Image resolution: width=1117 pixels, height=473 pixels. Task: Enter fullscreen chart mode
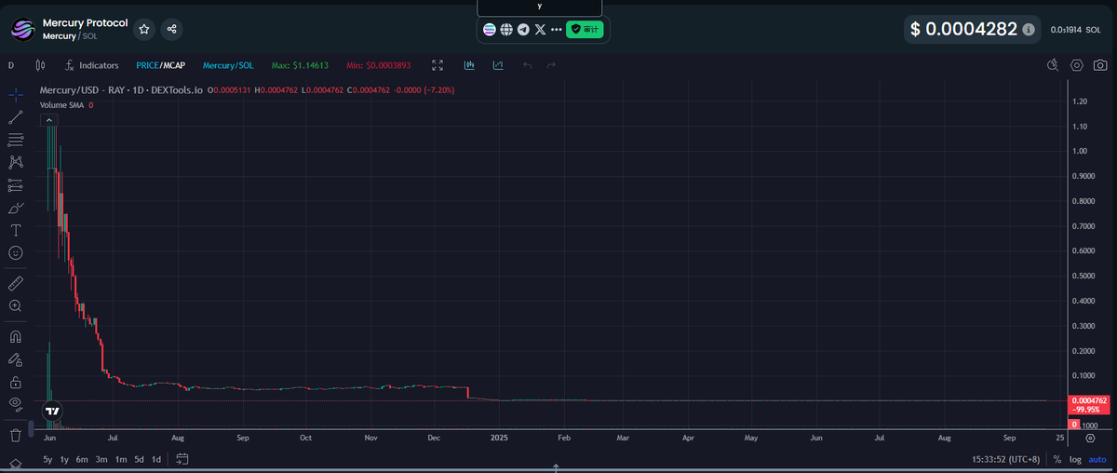pos(437,65)
